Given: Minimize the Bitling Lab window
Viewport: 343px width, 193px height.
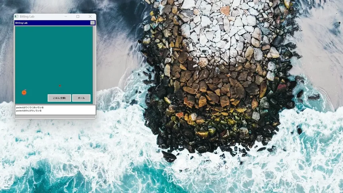Looking at the screenshot, I should point(65,16).
